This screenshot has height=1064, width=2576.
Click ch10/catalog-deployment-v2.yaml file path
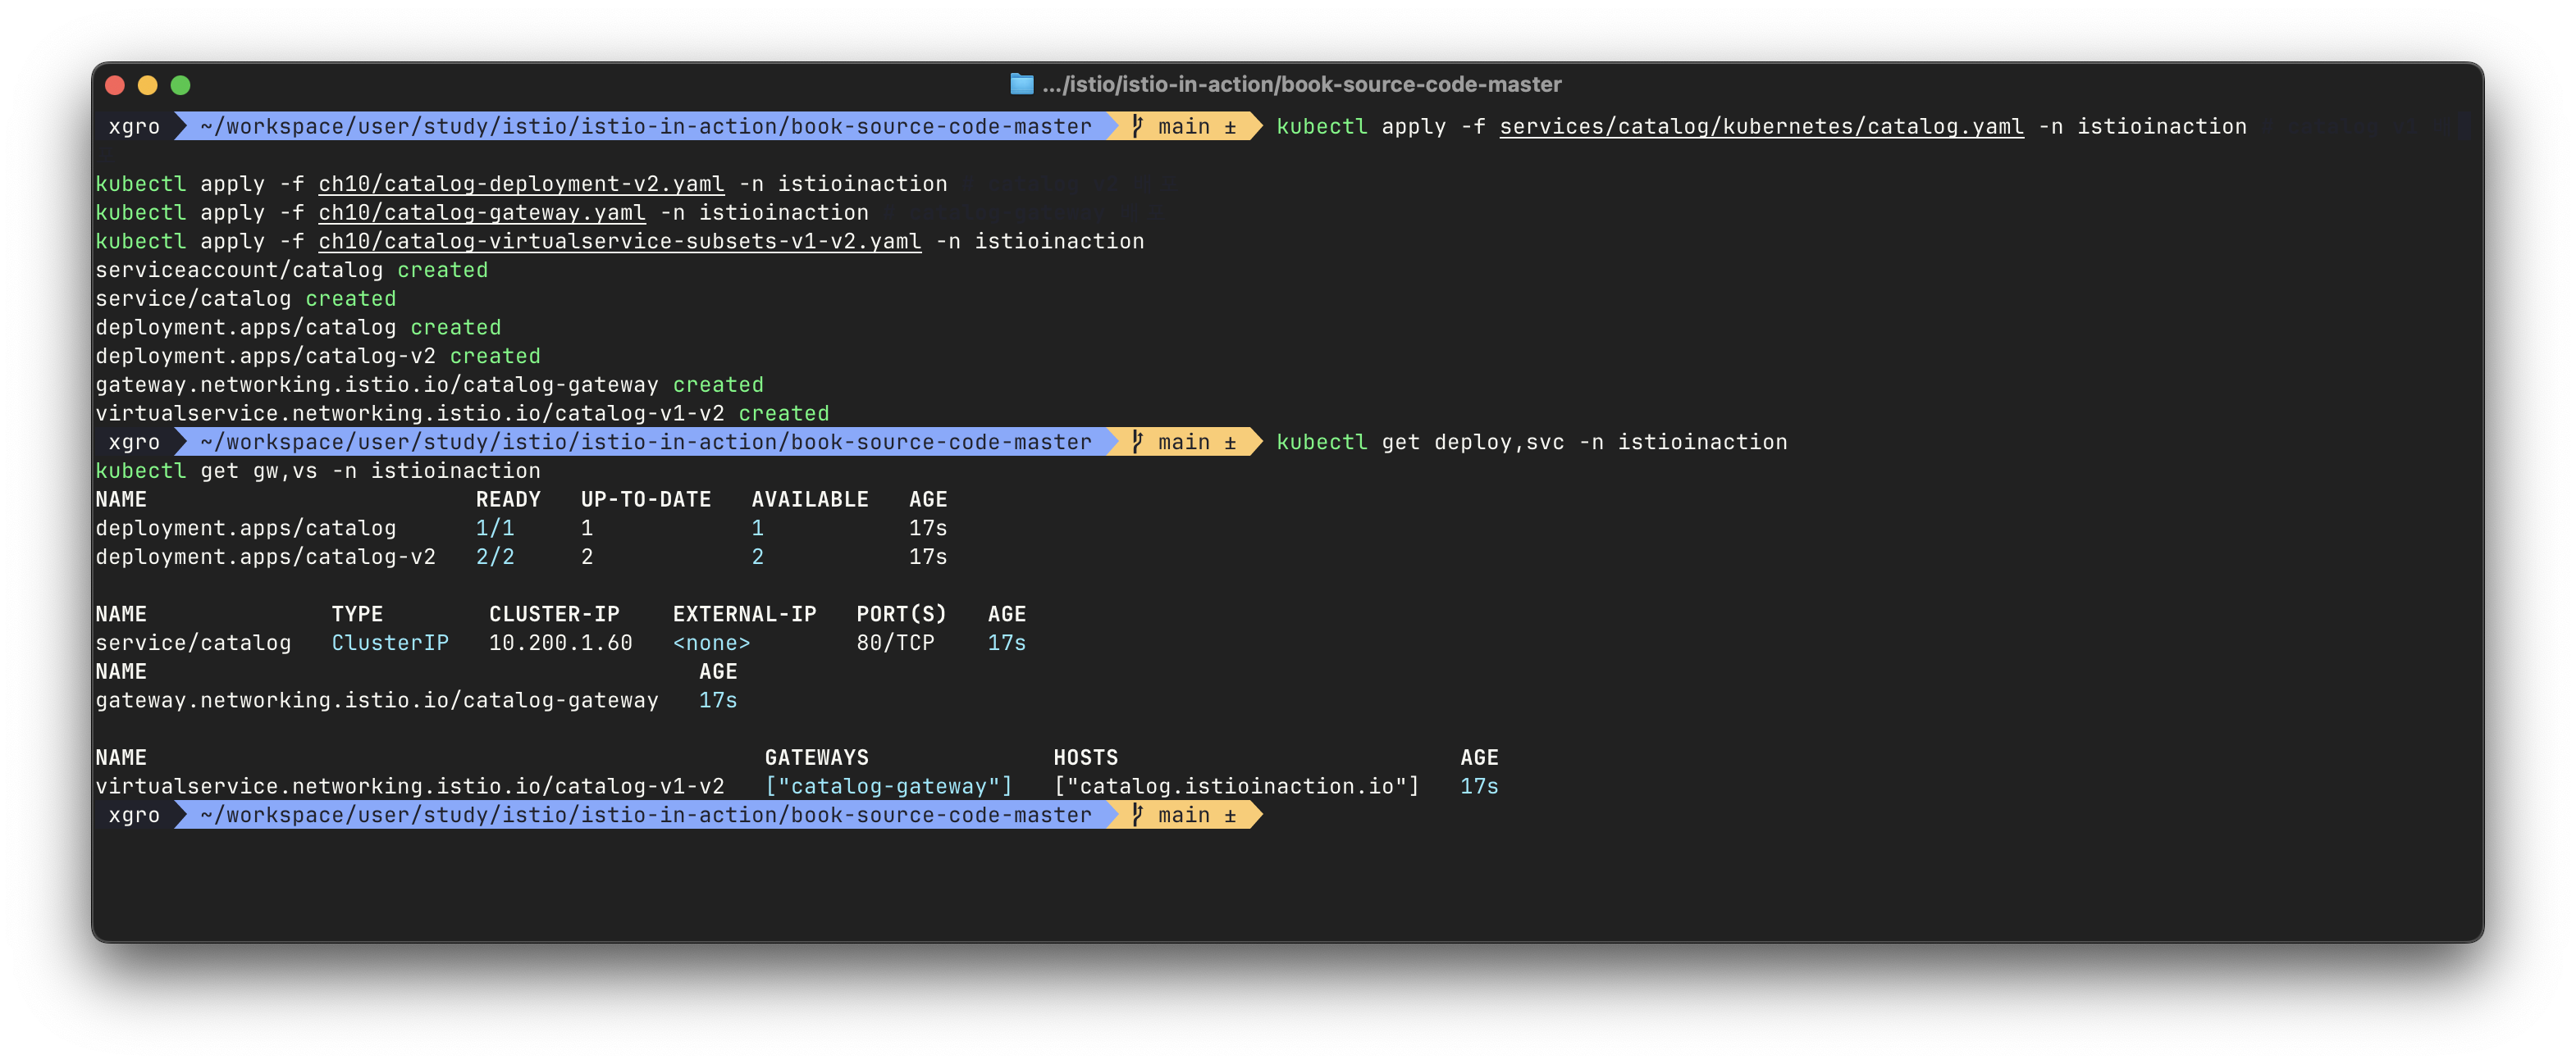point(521,184)
